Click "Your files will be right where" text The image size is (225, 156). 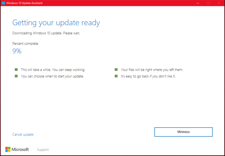pos(152,70)
